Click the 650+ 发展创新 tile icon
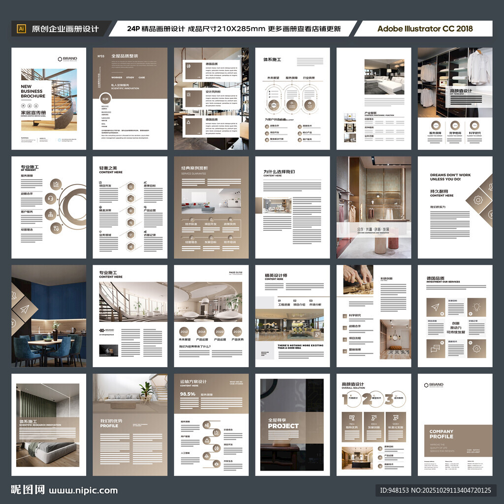 click(374, 418)
